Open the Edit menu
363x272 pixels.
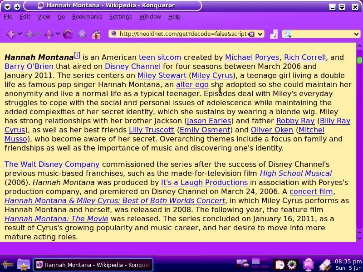tap(25, 17)
